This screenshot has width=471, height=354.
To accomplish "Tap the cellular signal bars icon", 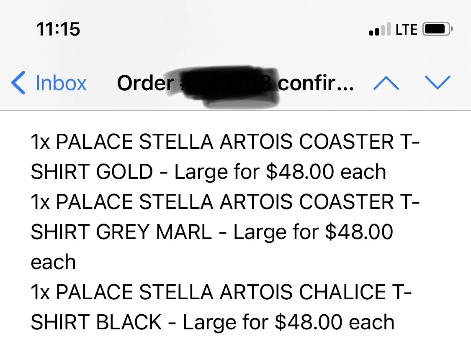I will [x=380, y=29].
